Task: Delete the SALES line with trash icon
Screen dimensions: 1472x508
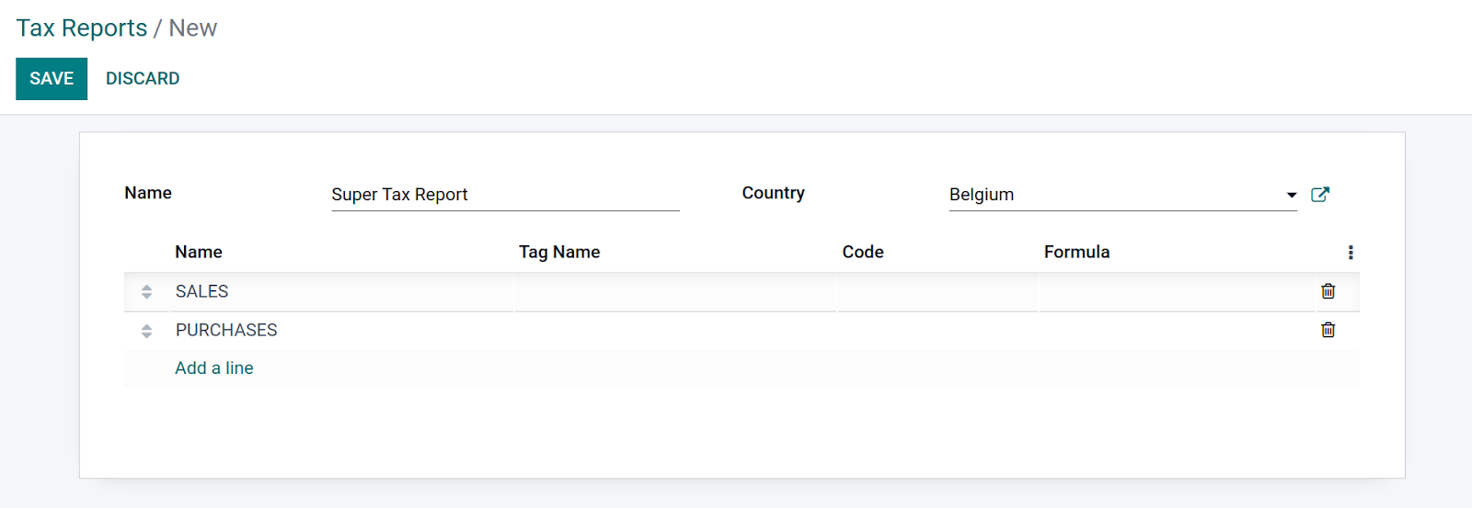Action: click(x=1328, y=291)
